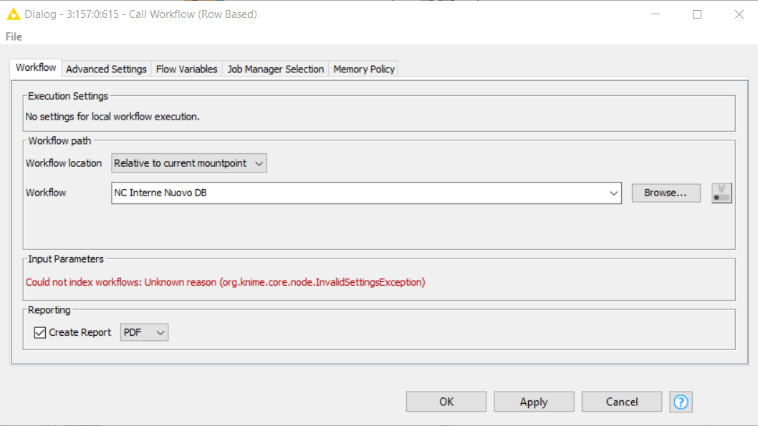Image resolution: width=758 pixels, height=426 pixels.
Task: Minimize the dialog window
Action: 656,14
